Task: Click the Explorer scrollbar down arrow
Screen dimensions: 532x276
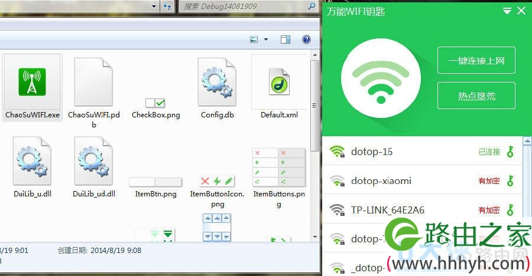Action: click(315, 237)
